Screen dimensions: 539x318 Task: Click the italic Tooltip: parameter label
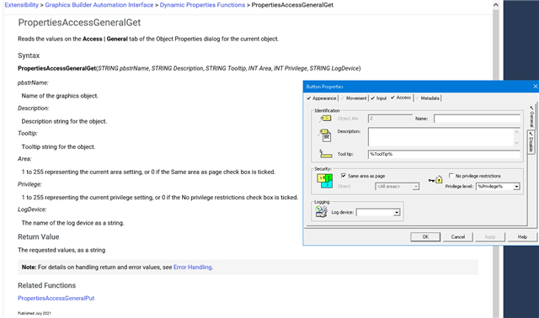tap(28, 133)
